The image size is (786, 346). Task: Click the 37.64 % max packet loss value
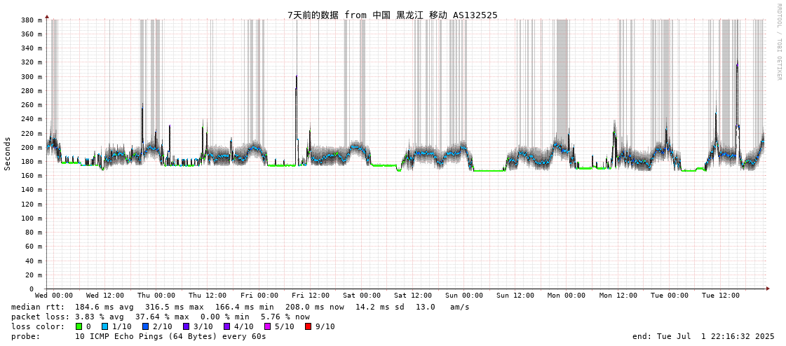click(x=163, y=317)
